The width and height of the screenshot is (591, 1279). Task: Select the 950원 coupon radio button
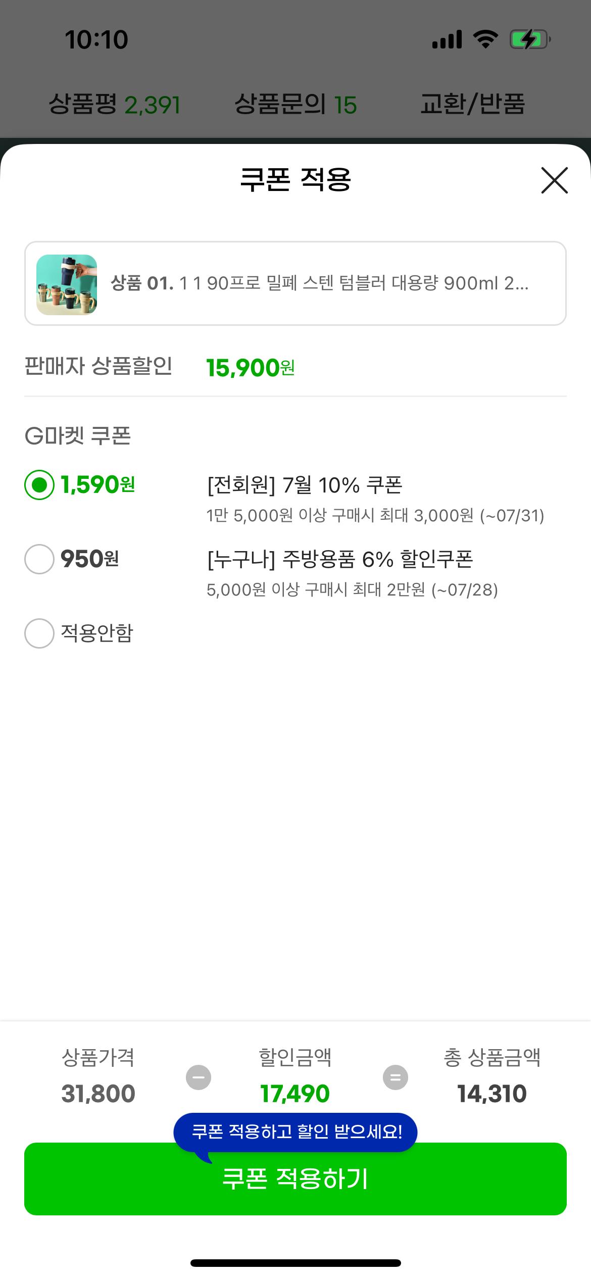pyautogui.click(x=39, y=559)
